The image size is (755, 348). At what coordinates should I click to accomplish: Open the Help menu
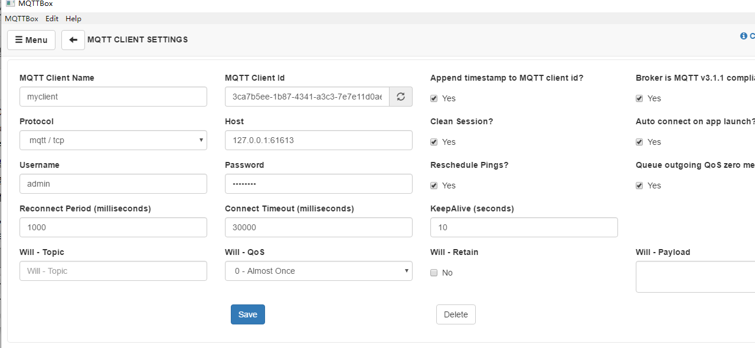(x=73, y=18)
